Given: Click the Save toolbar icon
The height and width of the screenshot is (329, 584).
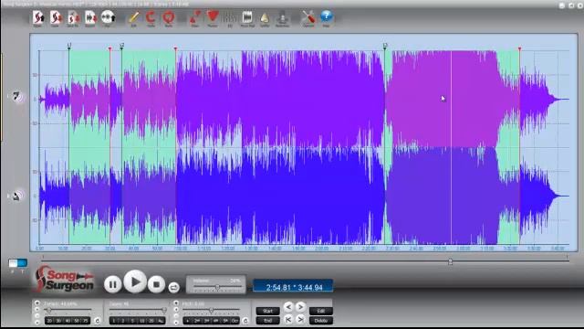Looking at the screenshot, I should (x=55, y=17).
